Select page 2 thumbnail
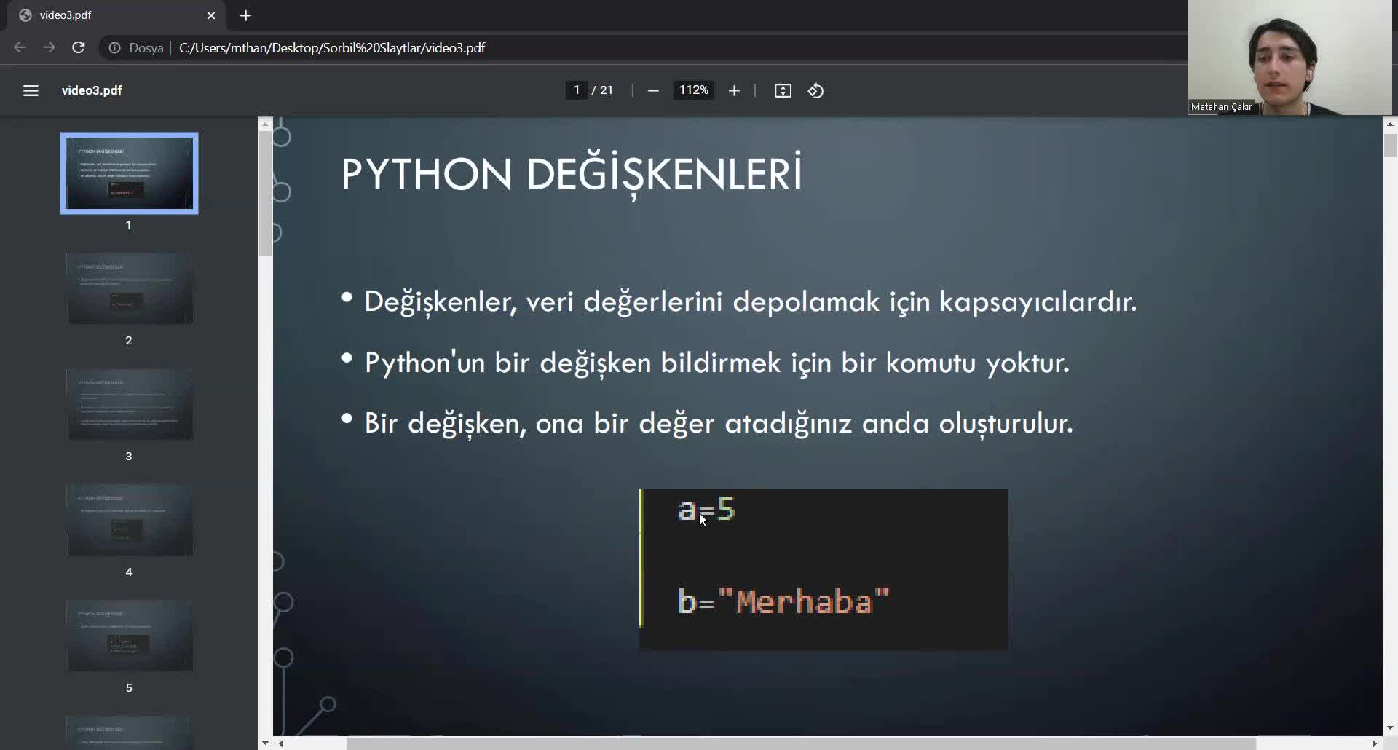The width and height of the screenshot is (1398, 750). pos(130,289)
